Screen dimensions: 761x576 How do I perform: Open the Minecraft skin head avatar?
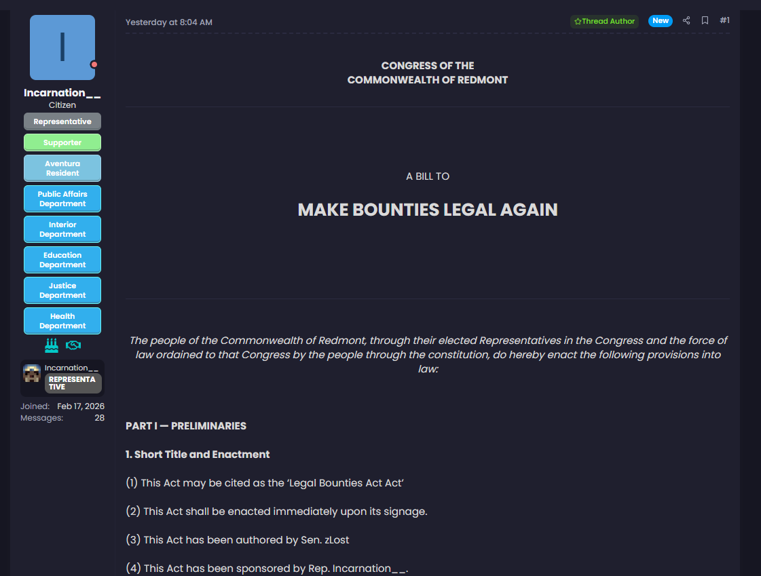coord(32,374)
